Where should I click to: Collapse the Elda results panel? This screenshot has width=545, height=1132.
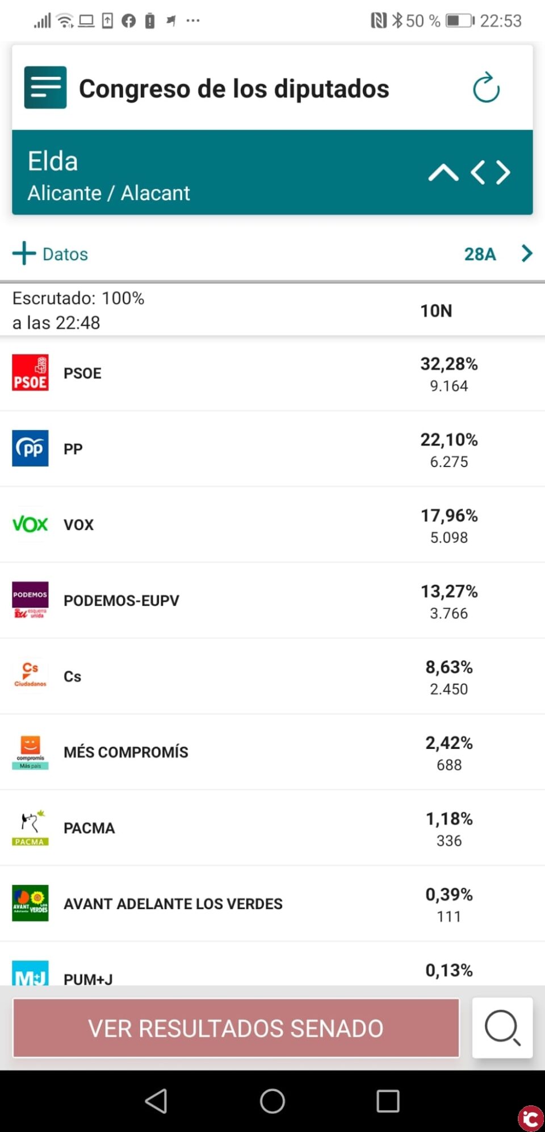click(443, 173)
